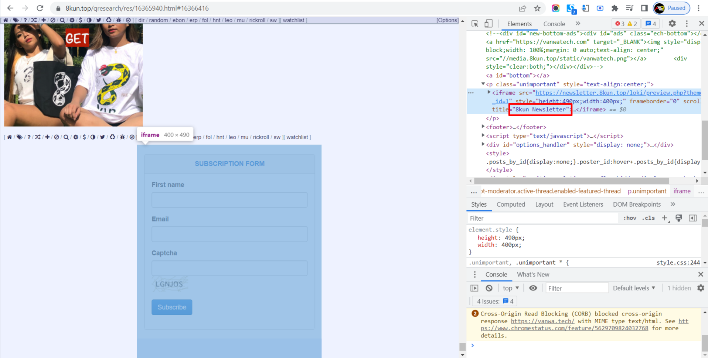Toggle rendering emulations paintbrush icon

click(x=679, y=218)
